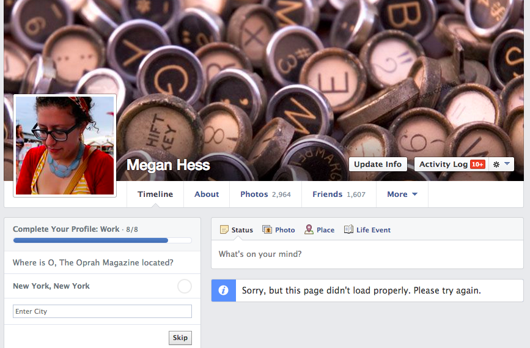Click the Life Event book icon
The width and height of the screenshot is (530, 348).
pos(348,230)
